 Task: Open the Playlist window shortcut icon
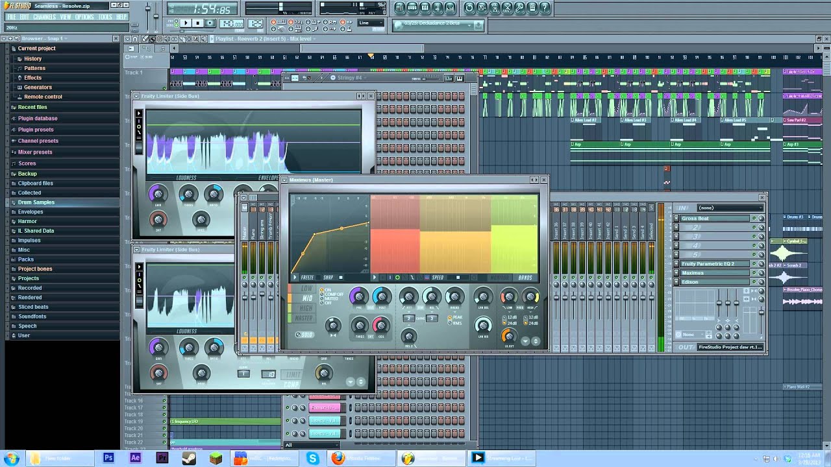[x=400, y=8]
